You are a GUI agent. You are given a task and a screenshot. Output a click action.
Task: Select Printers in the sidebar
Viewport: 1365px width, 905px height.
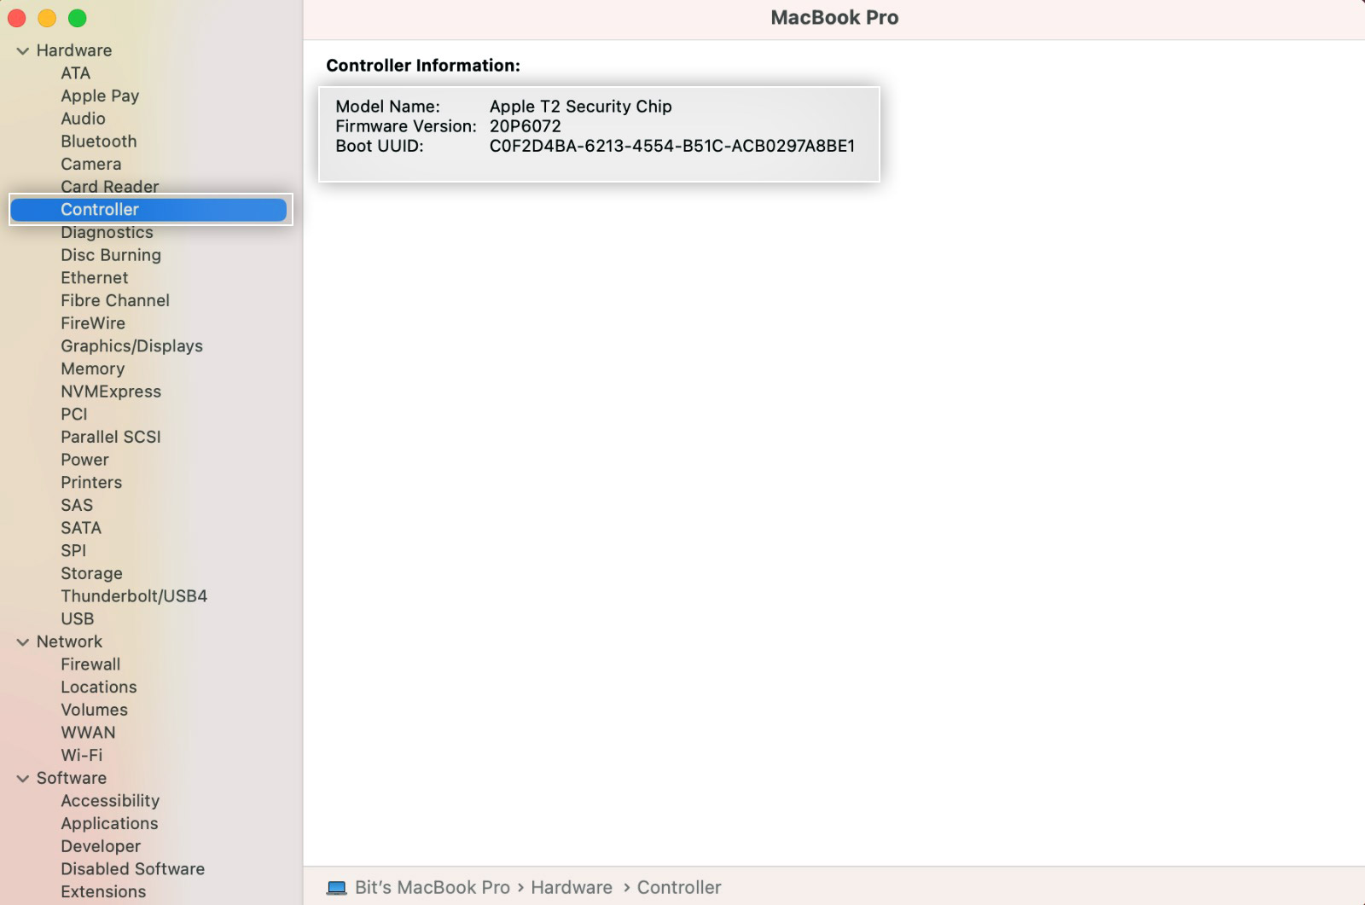[x=91, y=483]
